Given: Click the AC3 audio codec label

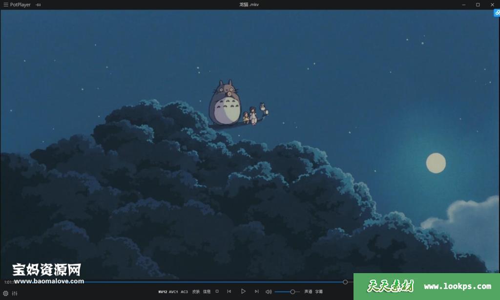Looking at the screenshot, I should (184, 292).
